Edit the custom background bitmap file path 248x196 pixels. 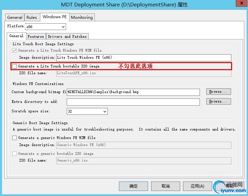133,92
